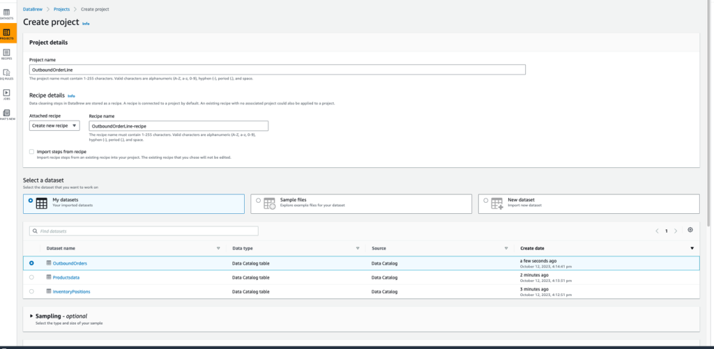Image resolution: width=714 pixels, height=349 pixels.
Task: Select the Sample files radio option
Action: (258, 200)
